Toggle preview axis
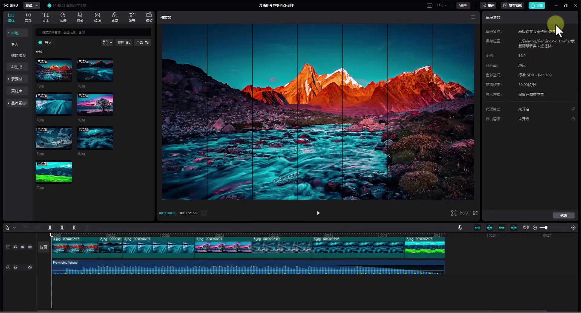Screen dimensions: 581x313 click(x=514, y=228)
